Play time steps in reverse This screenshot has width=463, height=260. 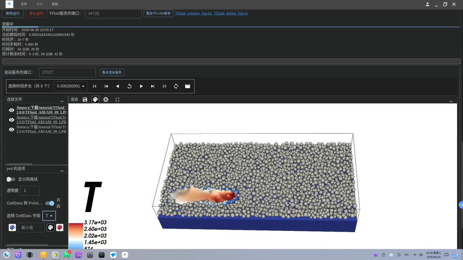[117, 86]
